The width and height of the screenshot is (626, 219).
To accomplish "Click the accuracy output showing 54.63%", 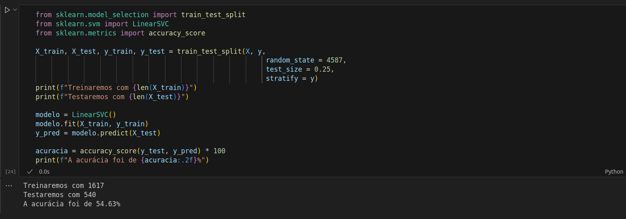I will 72,204.
